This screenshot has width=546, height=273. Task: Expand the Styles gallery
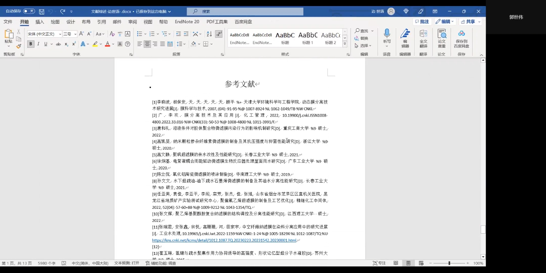[345, 44]
